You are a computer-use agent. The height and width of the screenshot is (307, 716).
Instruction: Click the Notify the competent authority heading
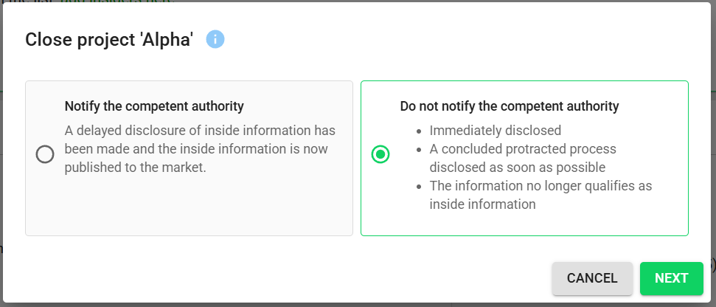[x=154, y=106]
